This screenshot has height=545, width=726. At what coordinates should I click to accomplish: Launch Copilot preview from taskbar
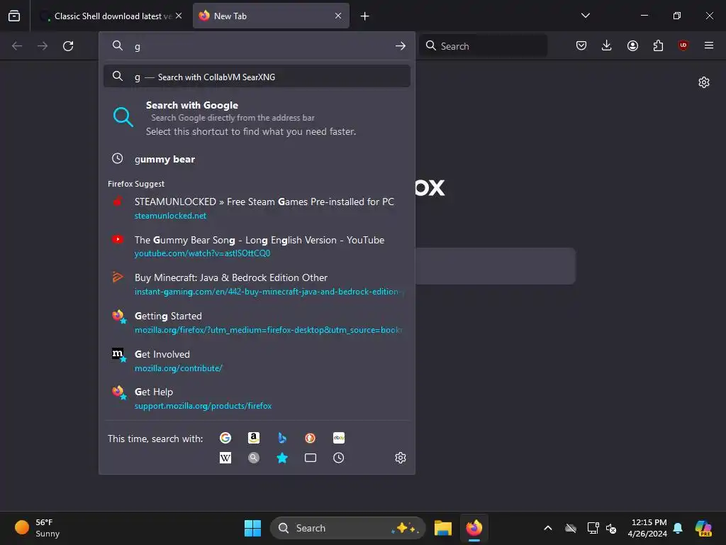703,528
